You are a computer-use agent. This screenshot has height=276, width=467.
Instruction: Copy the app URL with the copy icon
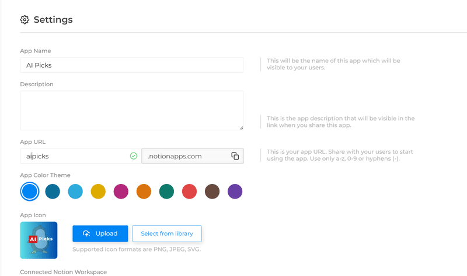pos(235,156)
